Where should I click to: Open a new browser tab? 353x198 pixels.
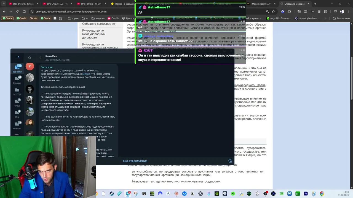tap(315, 4)
